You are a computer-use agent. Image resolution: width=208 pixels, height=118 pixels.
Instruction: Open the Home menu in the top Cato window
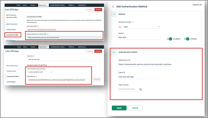[18, 5]
